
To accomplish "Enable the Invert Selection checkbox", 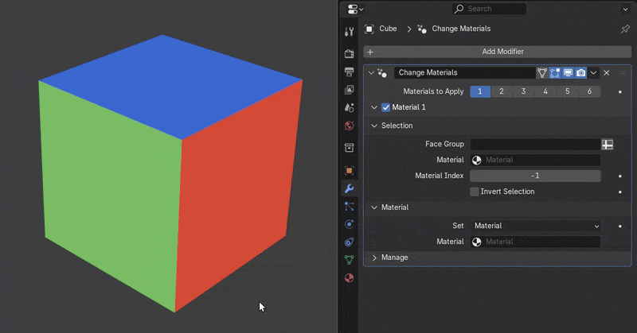I will pyautogui.click(x=475, y=192).
